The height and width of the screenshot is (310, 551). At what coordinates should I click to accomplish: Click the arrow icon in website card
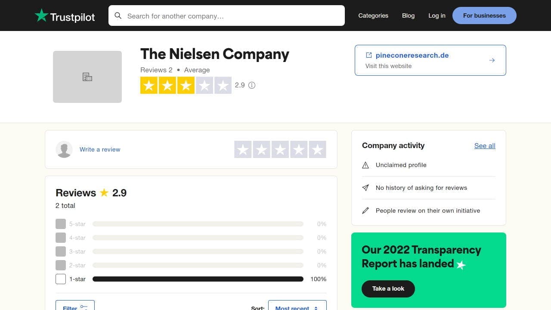coord(492,60)
